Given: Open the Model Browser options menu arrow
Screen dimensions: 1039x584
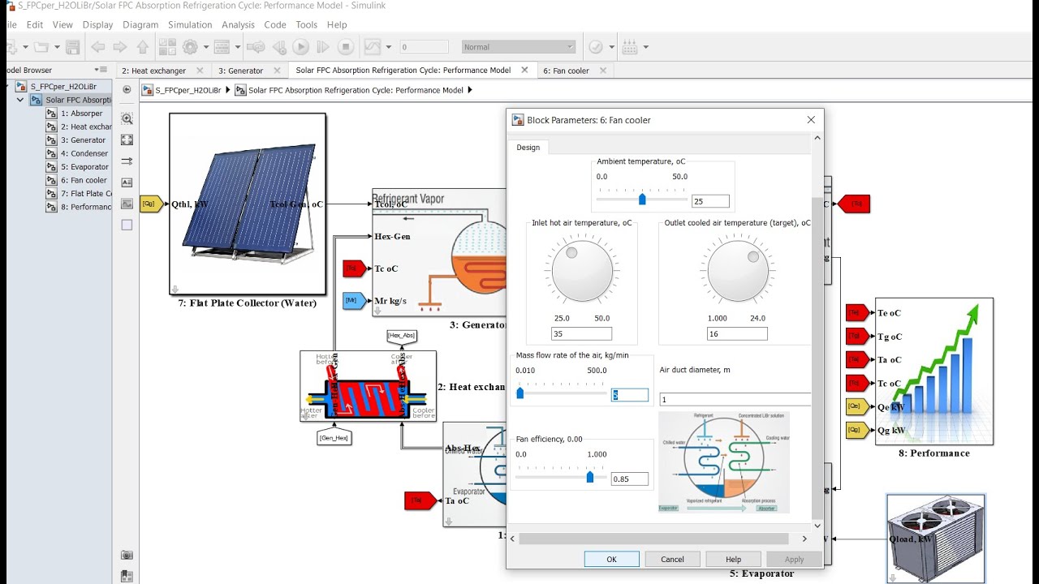Looking at the screenshot, I should click(102, 70).
